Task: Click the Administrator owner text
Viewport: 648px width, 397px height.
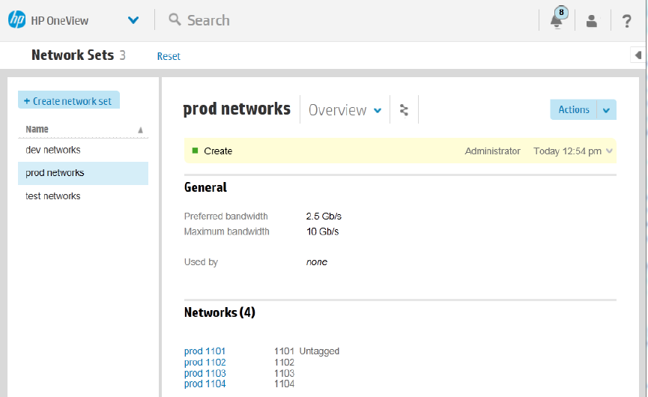Action: click(493, 151)
